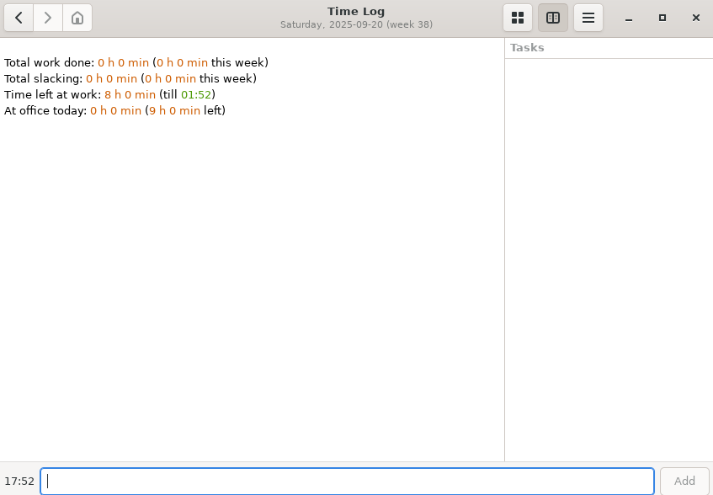This screenshot has width=713, height=495.
Task: Minimize the Time Log window
Action: (x=628, y=18)
